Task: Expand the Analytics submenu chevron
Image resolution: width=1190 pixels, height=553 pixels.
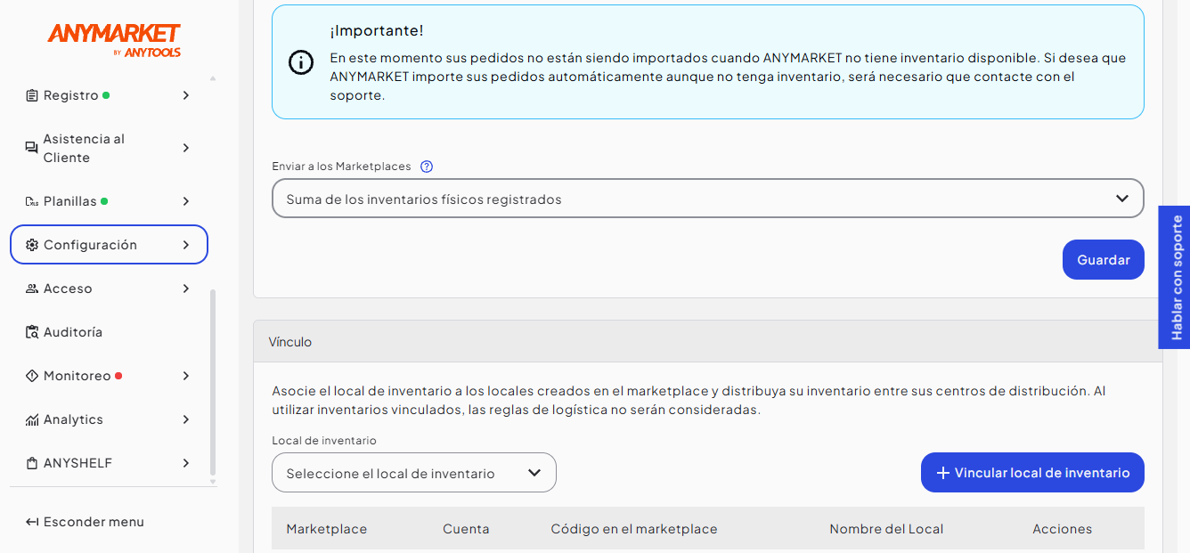Action: coord(185,419)
